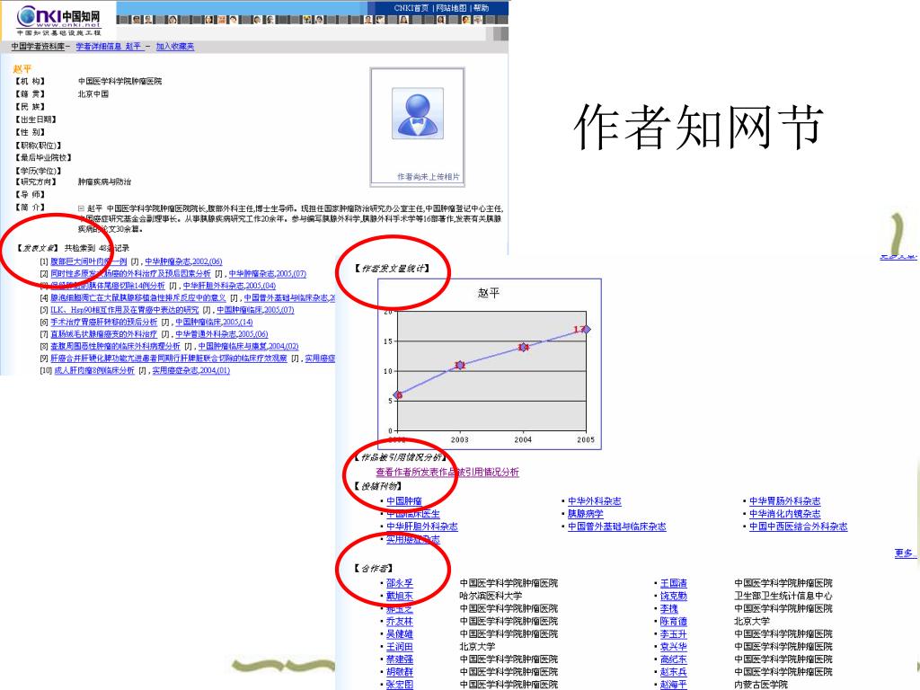Open journal link 中国肿瘤临床,2005,(14)

[214, 323]
